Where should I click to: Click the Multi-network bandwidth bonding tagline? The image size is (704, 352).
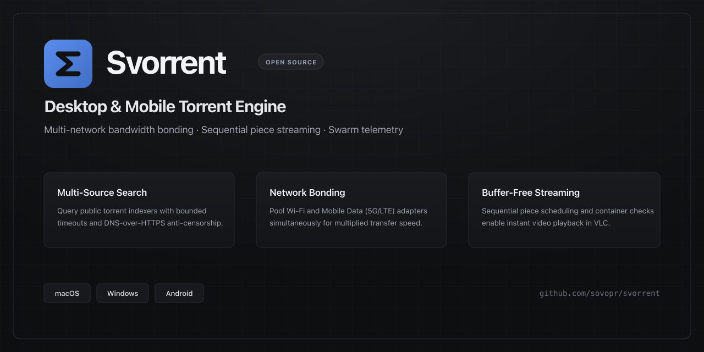tap(224, 130)
